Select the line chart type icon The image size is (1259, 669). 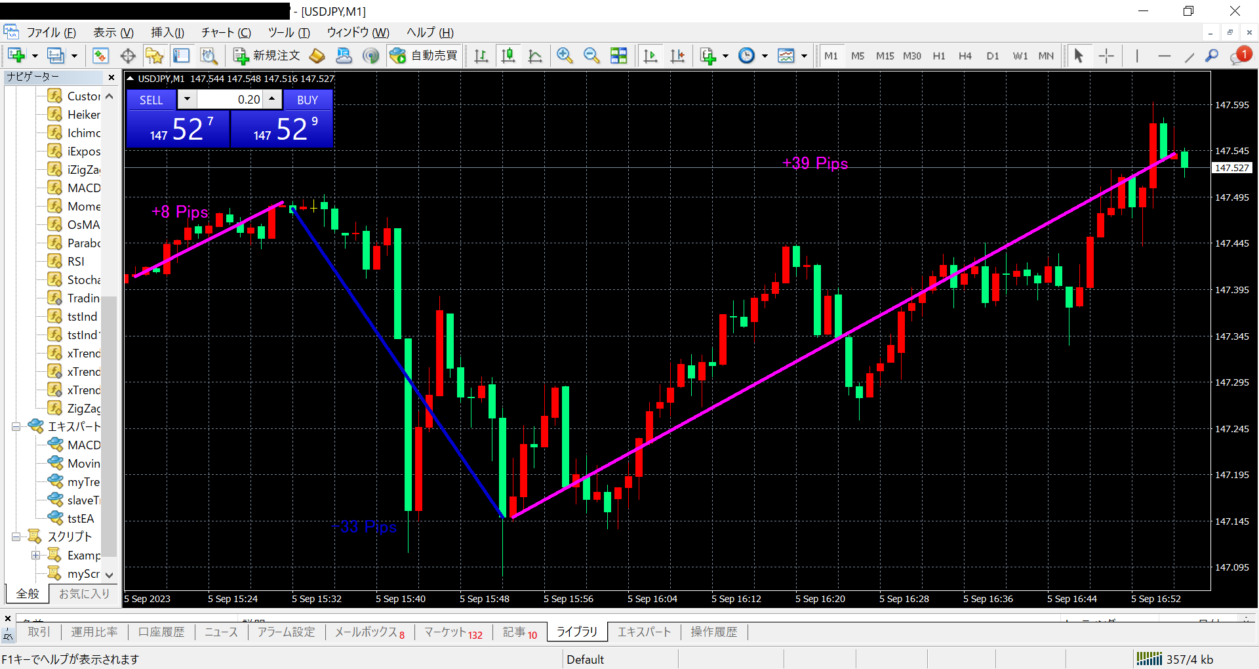click(x=535, y=56)
